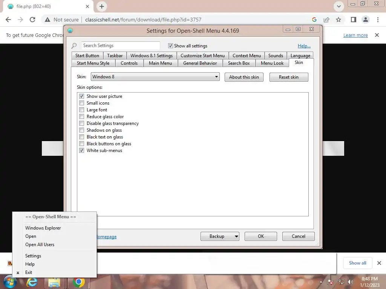Switch to the Taskbar tab
Screen dimensions: 386x289
[x=115, y=56]
